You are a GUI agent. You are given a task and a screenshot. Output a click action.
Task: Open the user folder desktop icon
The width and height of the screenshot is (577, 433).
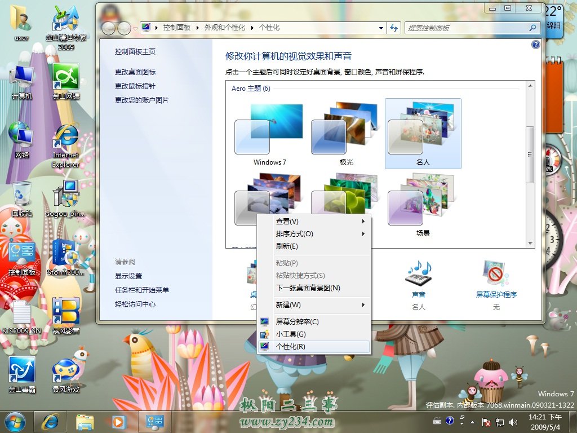(x=21, y=21)
